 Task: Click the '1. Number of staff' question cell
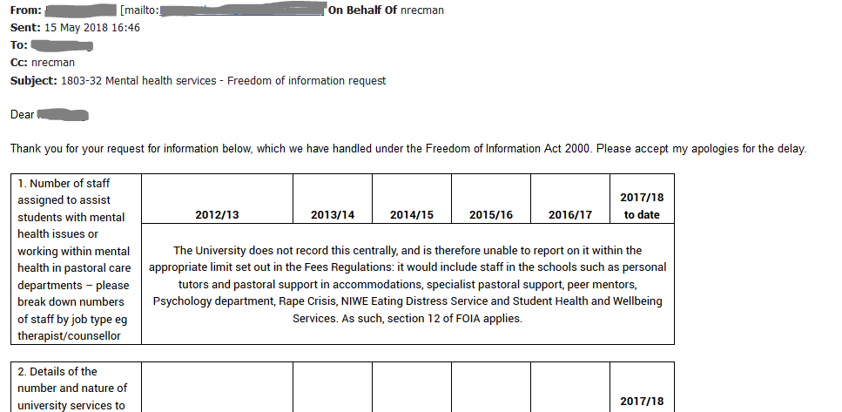click(75, 259)
